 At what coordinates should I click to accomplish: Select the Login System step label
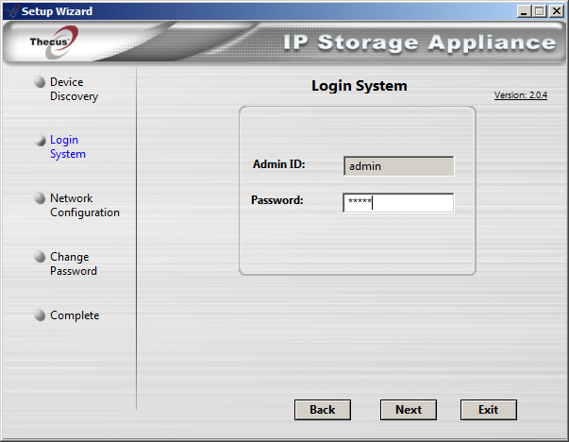[68, 146]
